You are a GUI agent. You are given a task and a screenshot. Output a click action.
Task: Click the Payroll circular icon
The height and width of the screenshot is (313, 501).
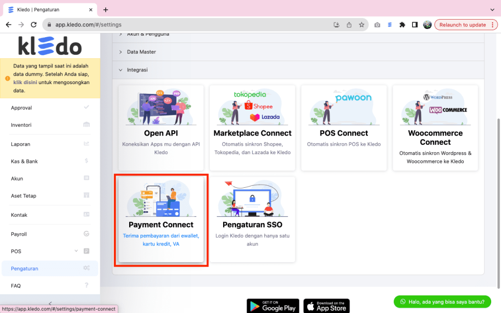point(86,234)
